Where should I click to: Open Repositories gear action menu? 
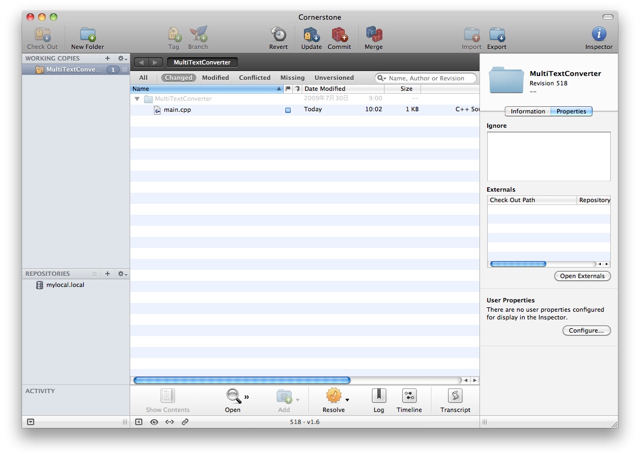[122, 274]
